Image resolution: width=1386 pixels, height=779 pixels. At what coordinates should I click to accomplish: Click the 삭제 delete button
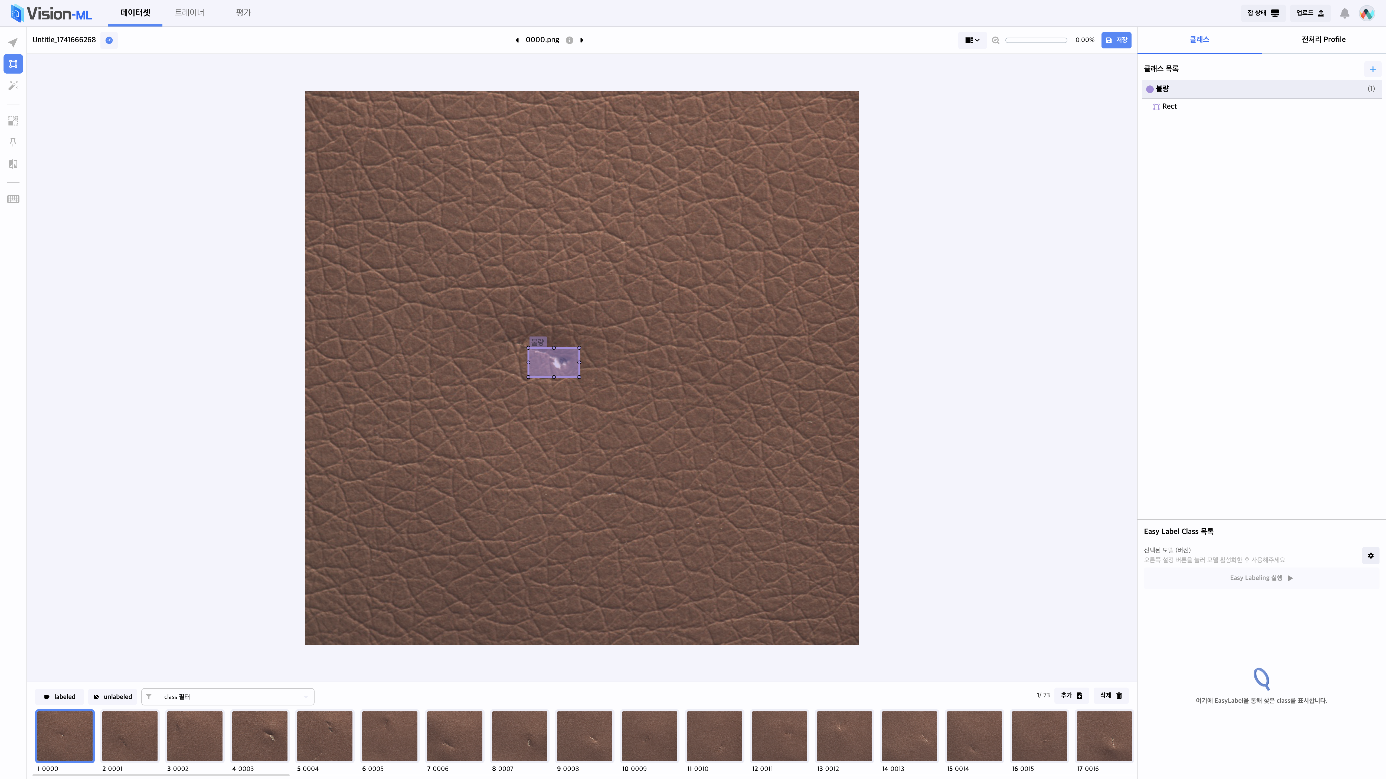pyautogui.click(x=1111, y=696)
